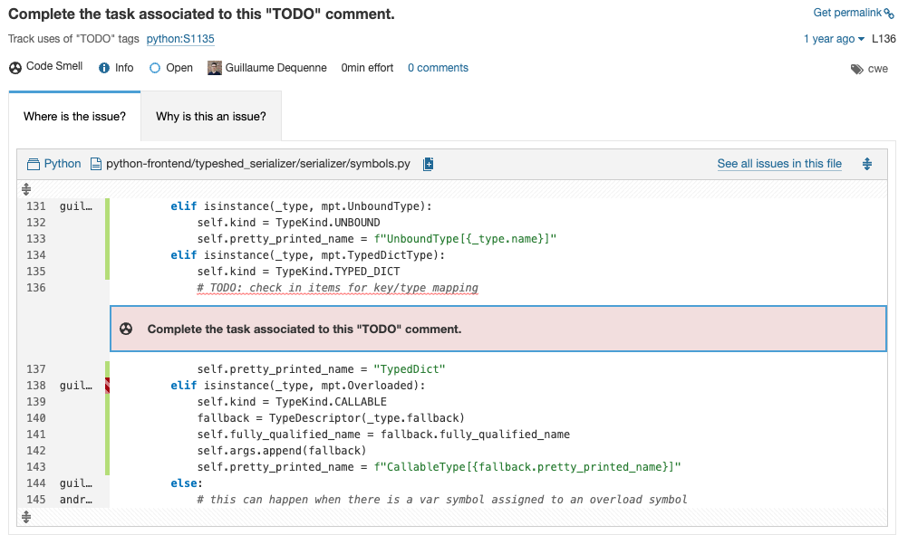Click the highlighted TODO issue message box
This screenshot has height=535, width=908.
tap(497, 329)
